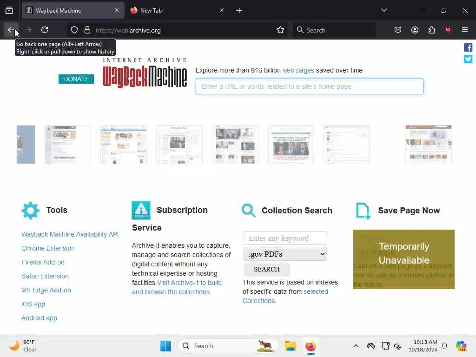
Task: Open clock showing 10:13 AM
Action: coord(423,346)
